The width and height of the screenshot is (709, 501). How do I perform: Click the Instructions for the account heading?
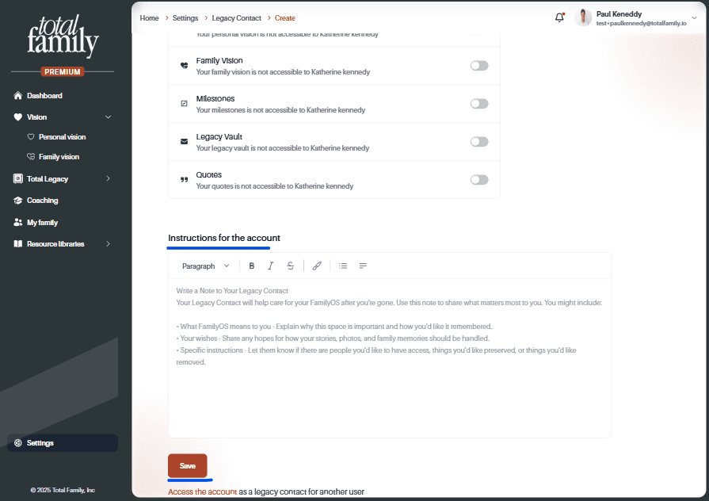(x=224, y=238)
